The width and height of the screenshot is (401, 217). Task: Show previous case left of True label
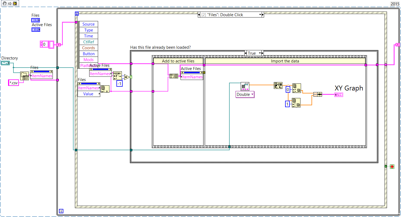coord(246,53)
